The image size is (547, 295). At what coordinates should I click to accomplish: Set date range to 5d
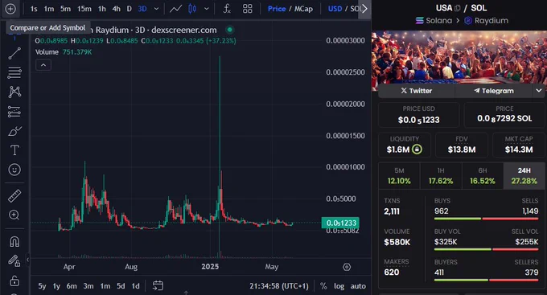(x=121, y=286)
